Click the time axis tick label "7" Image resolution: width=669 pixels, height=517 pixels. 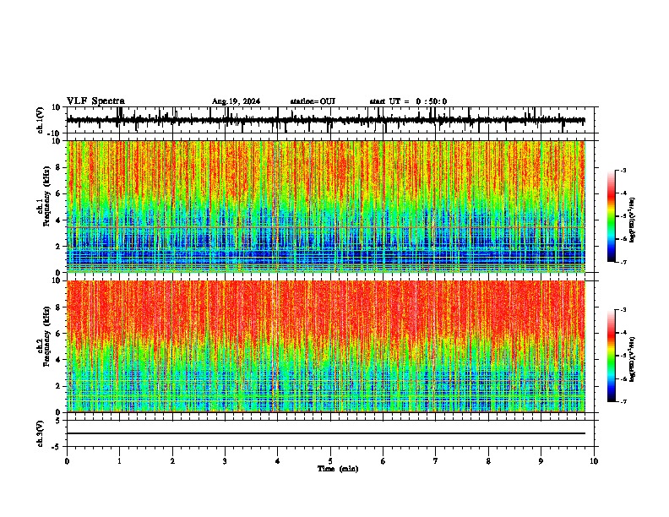click(436, 461)
